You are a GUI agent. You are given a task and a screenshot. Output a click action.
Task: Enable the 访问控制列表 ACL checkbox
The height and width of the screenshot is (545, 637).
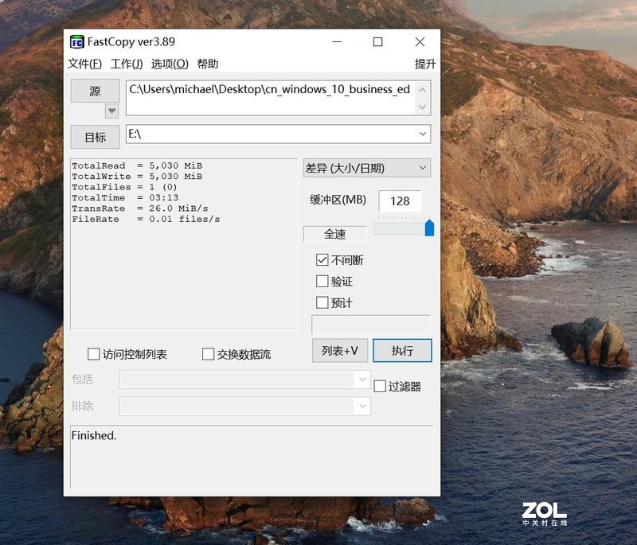93,354
